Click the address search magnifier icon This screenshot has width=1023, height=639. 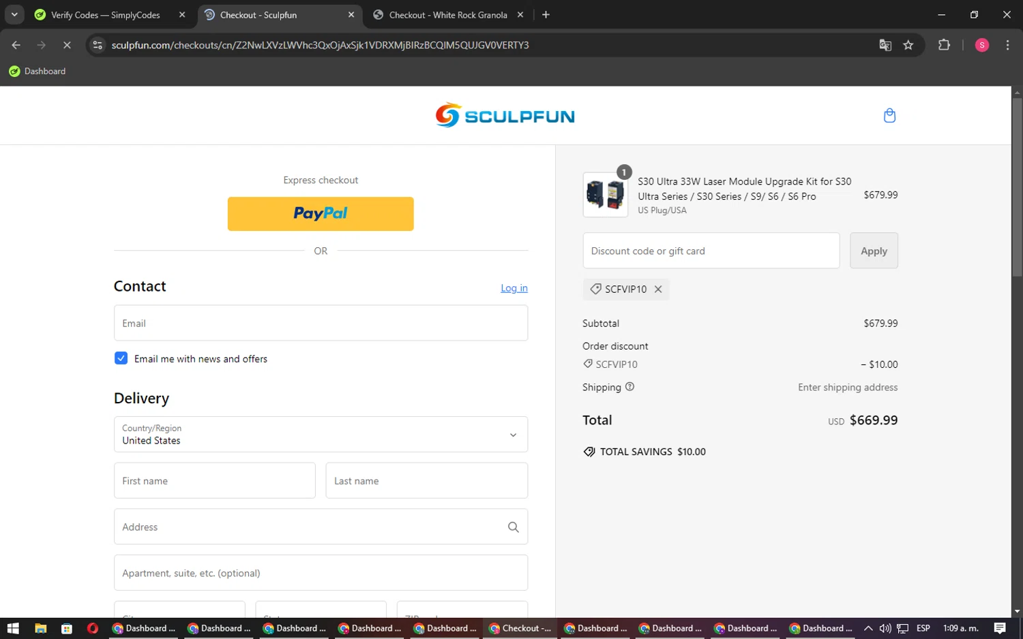[513, 527]
